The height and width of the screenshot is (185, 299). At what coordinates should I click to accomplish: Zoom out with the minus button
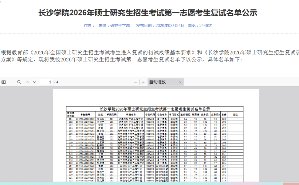[136, 82]
